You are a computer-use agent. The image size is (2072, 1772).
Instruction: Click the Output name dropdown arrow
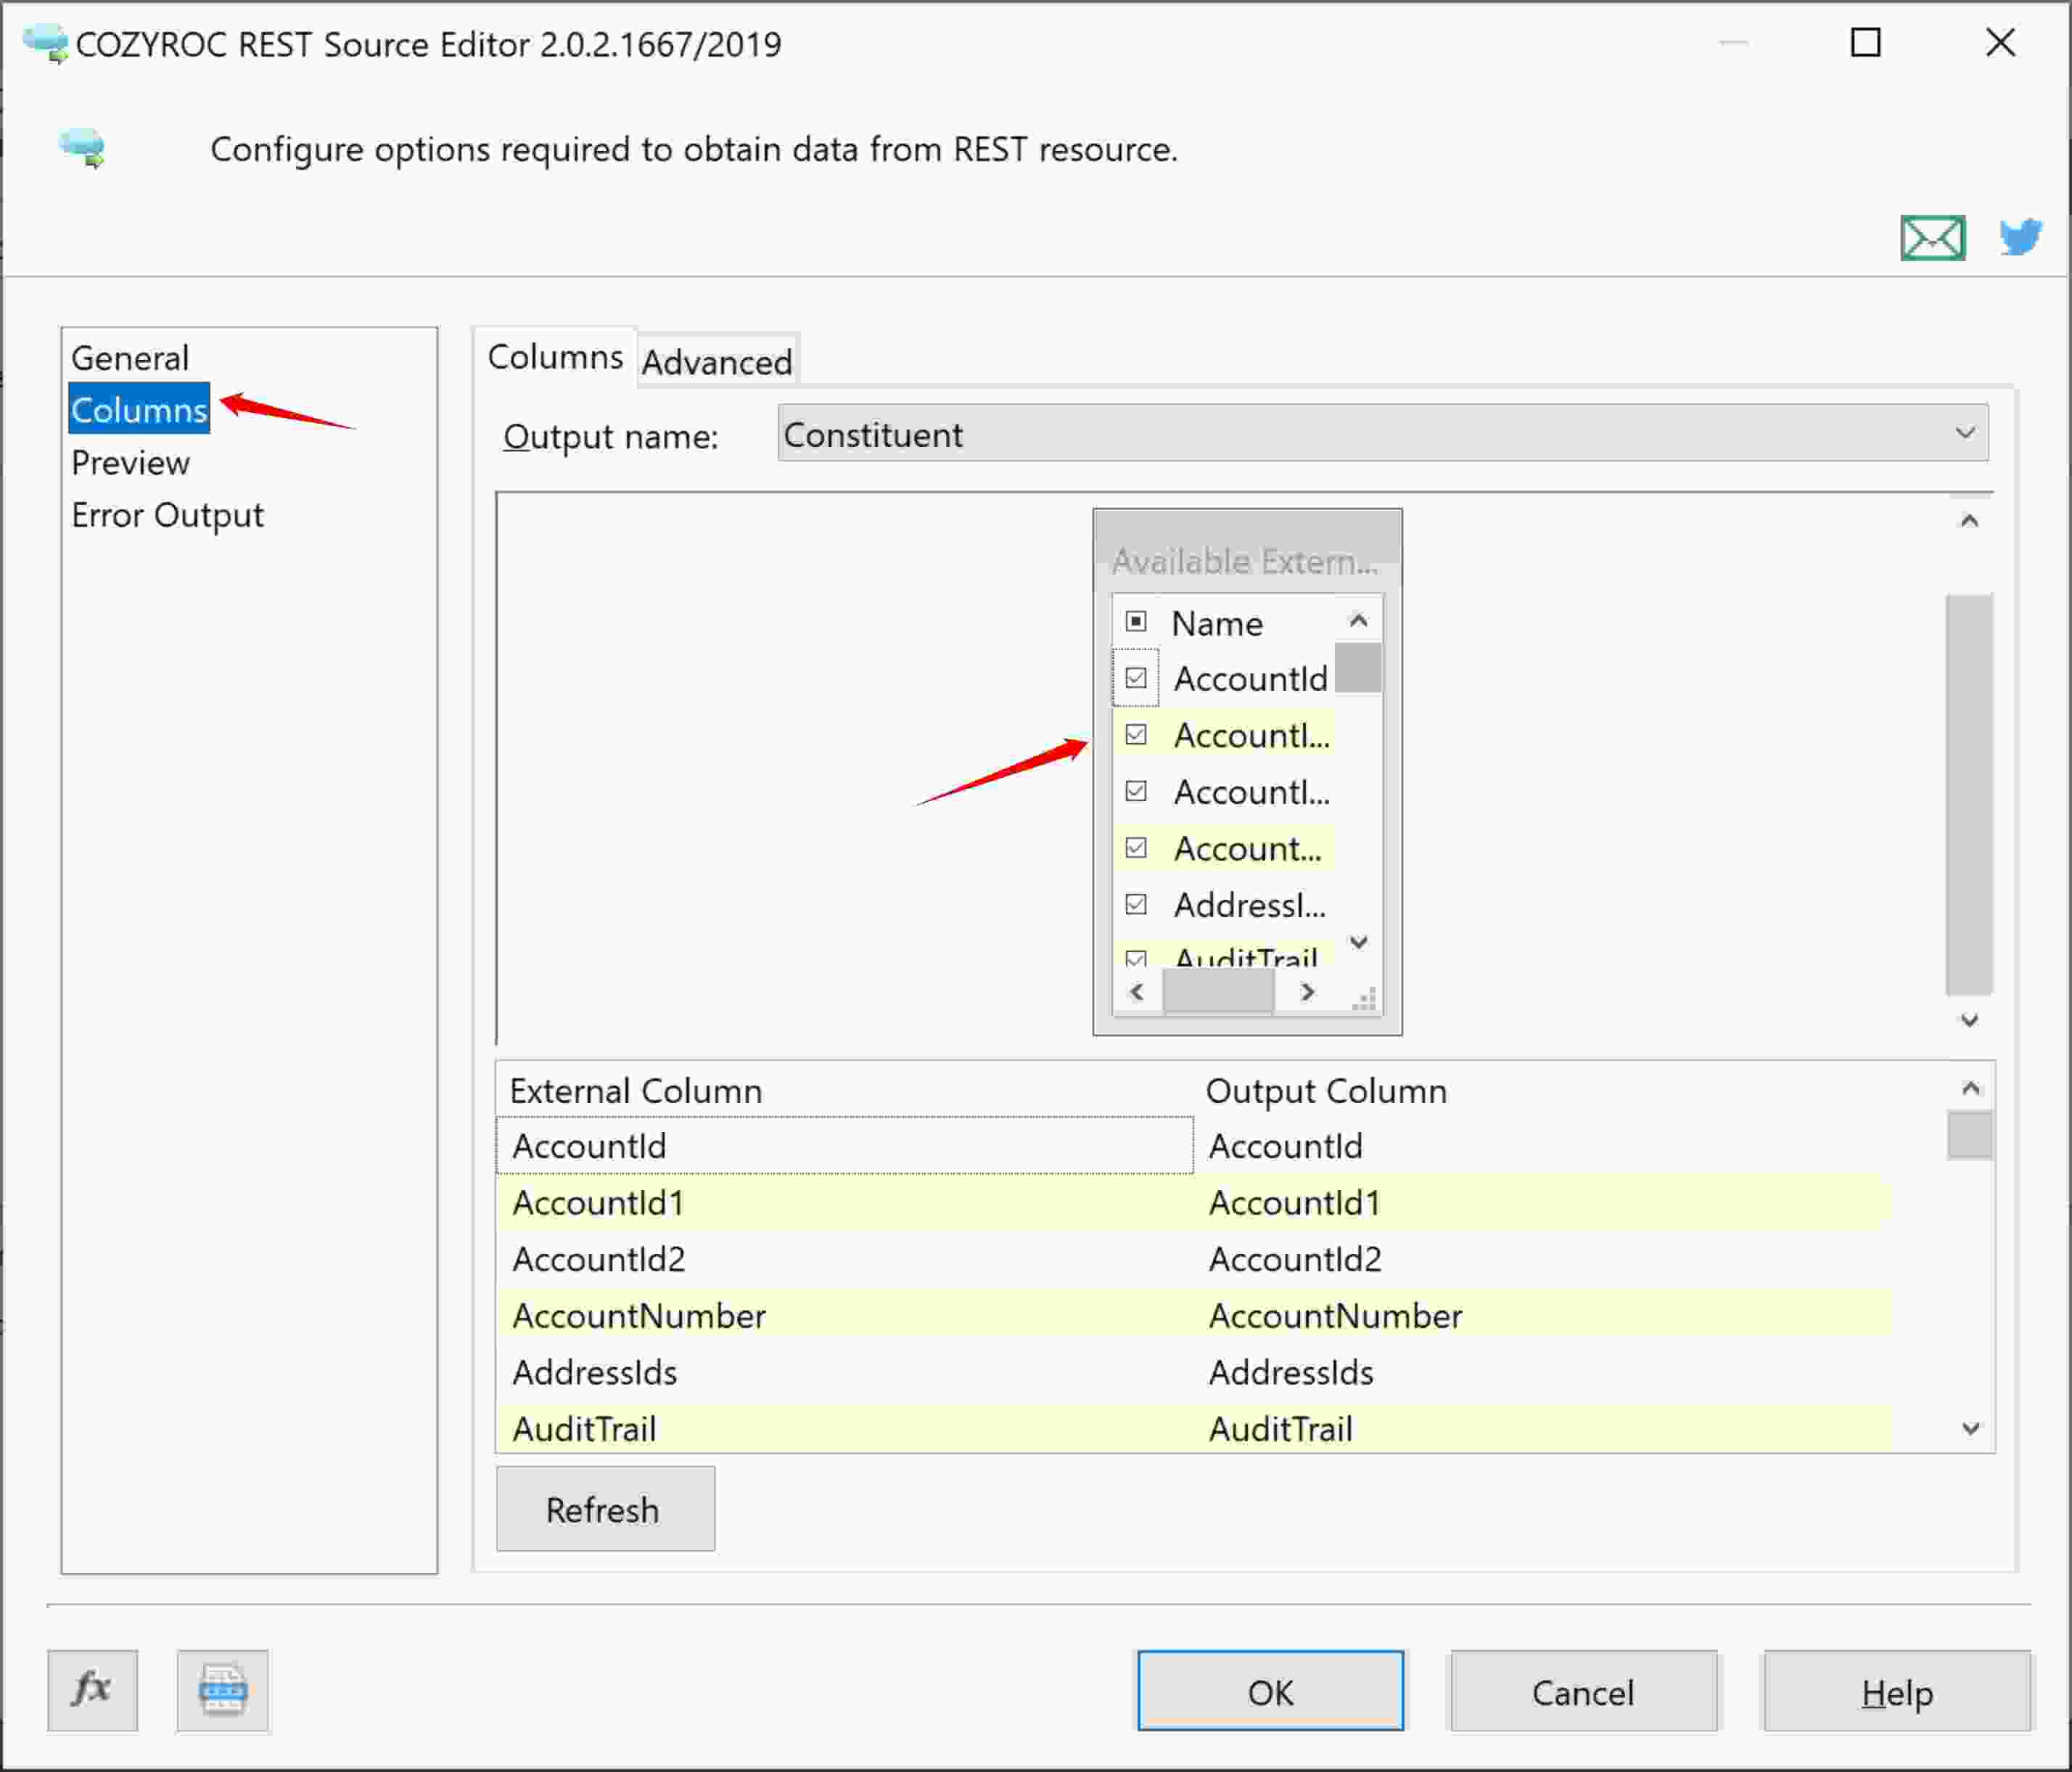[1965, 434]
